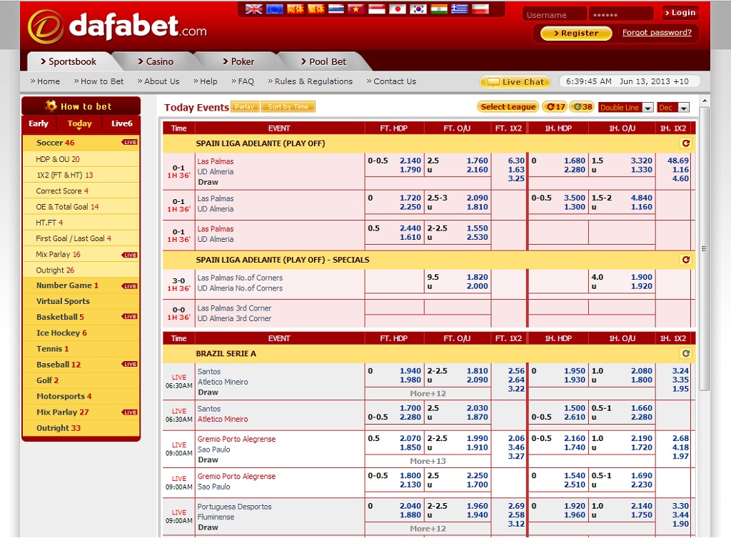Open the Forgot password link
This screenshot has height=548, width=731.
657,33
